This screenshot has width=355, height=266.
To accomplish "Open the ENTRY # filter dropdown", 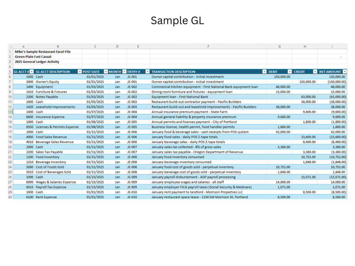I will tap(147, 72).
